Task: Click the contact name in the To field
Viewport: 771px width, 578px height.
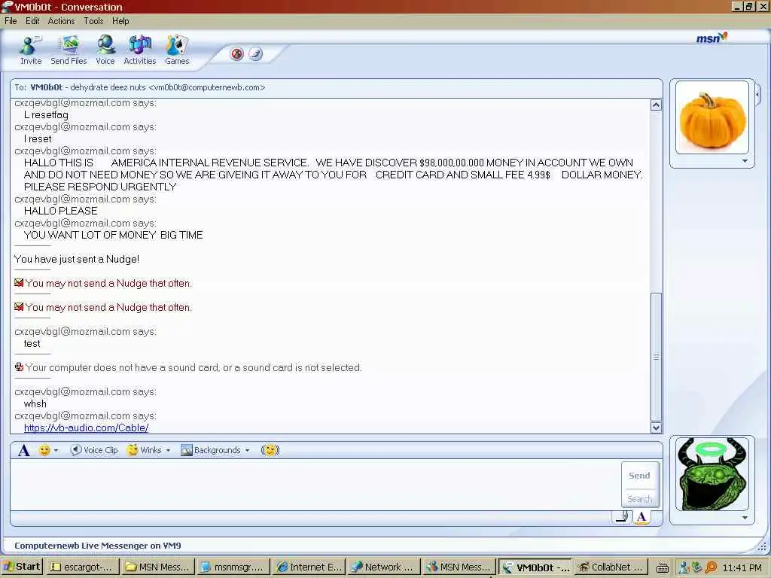Action: pyautogui.click(x=46, y=87)
